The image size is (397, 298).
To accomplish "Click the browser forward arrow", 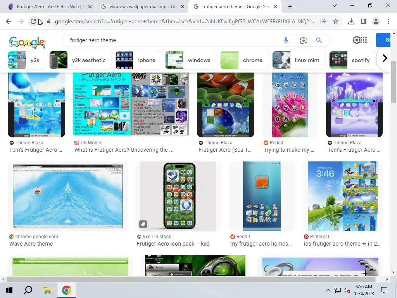I will coord(21,22).
